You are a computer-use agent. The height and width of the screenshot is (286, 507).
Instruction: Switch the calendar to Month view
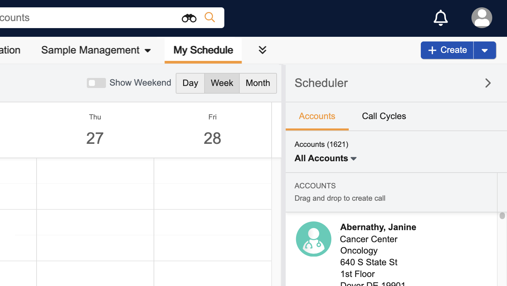(x=258, y=83)
